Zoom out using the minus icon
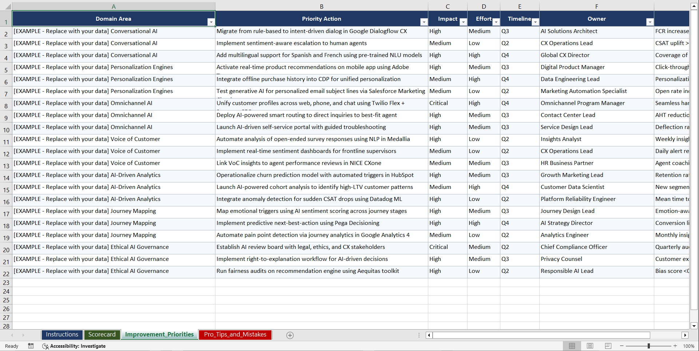The image size is (699, 351). tap(622, 346)
